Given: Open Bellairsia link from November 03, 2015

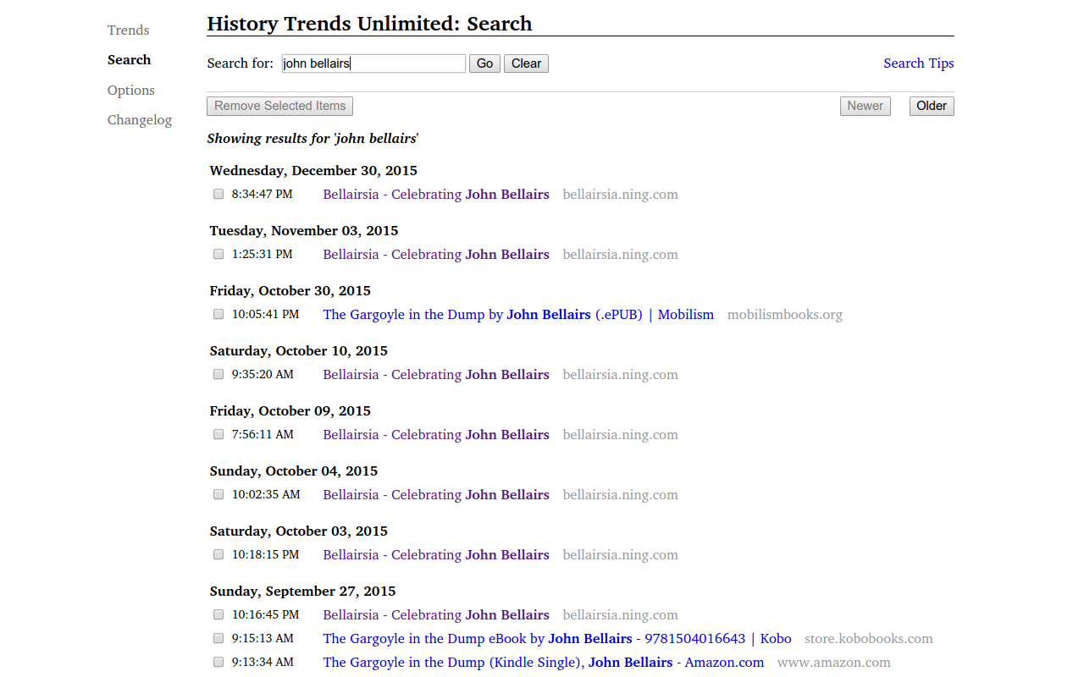Looking at the screenshot, I should 436,255.
